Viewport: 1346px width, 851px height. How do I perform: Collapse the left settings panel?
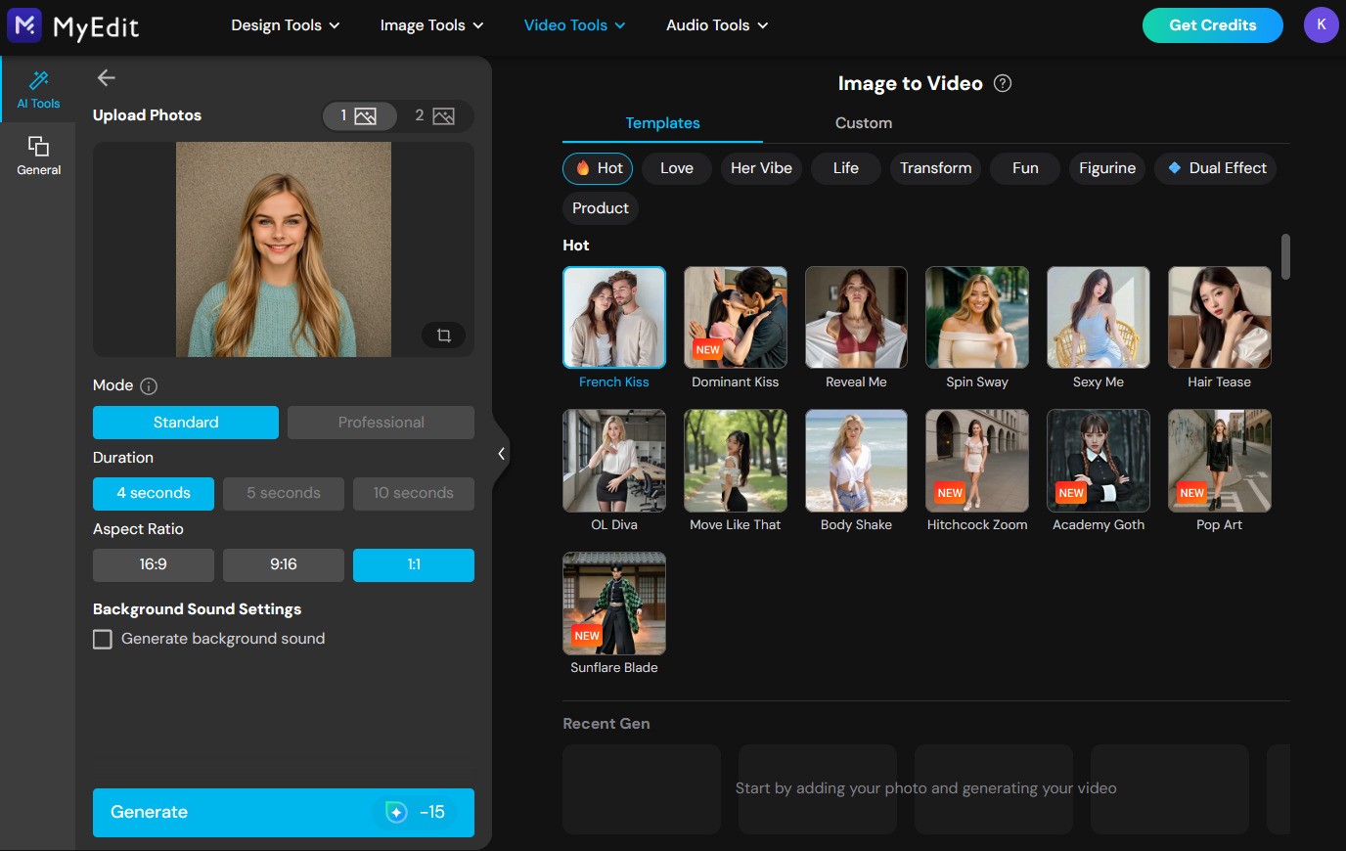501,454
